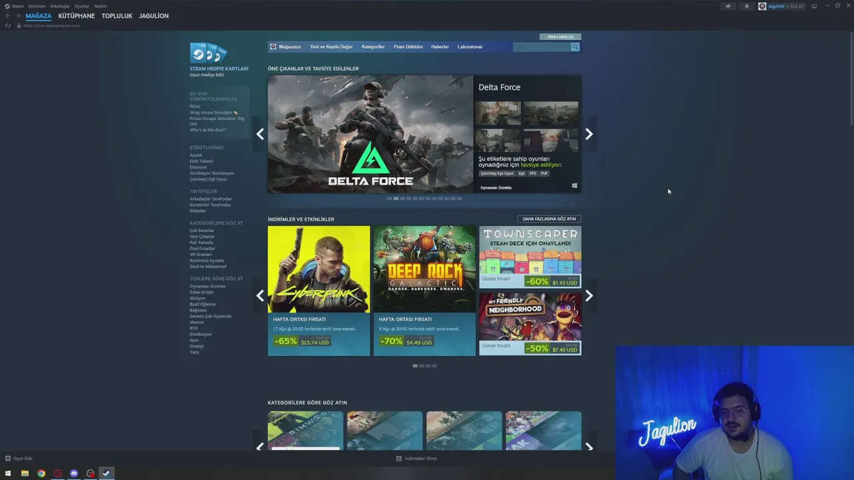Screen dimensions: 854x480
Task: Open the Discord taskbar icon
Action: coord(74,473)
